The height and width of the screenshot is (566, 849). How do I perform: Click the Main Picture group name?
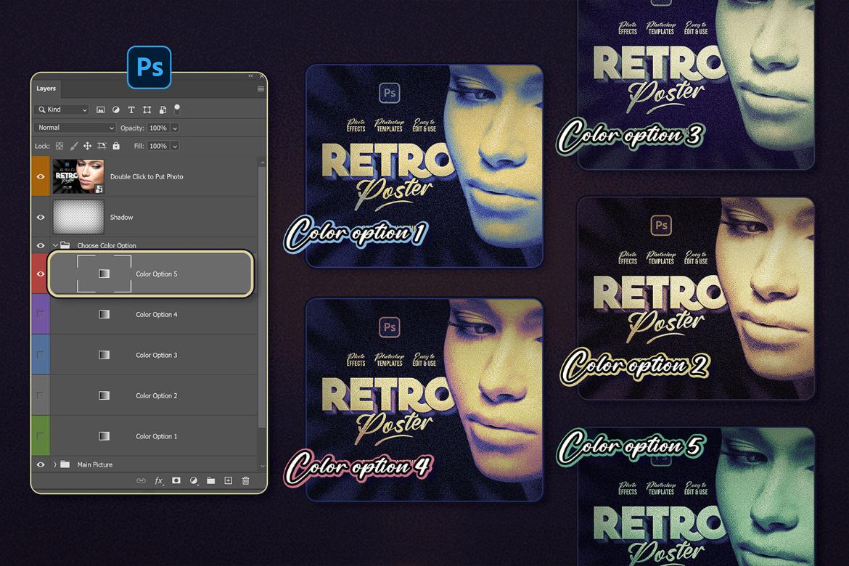(x=95, y=464)
